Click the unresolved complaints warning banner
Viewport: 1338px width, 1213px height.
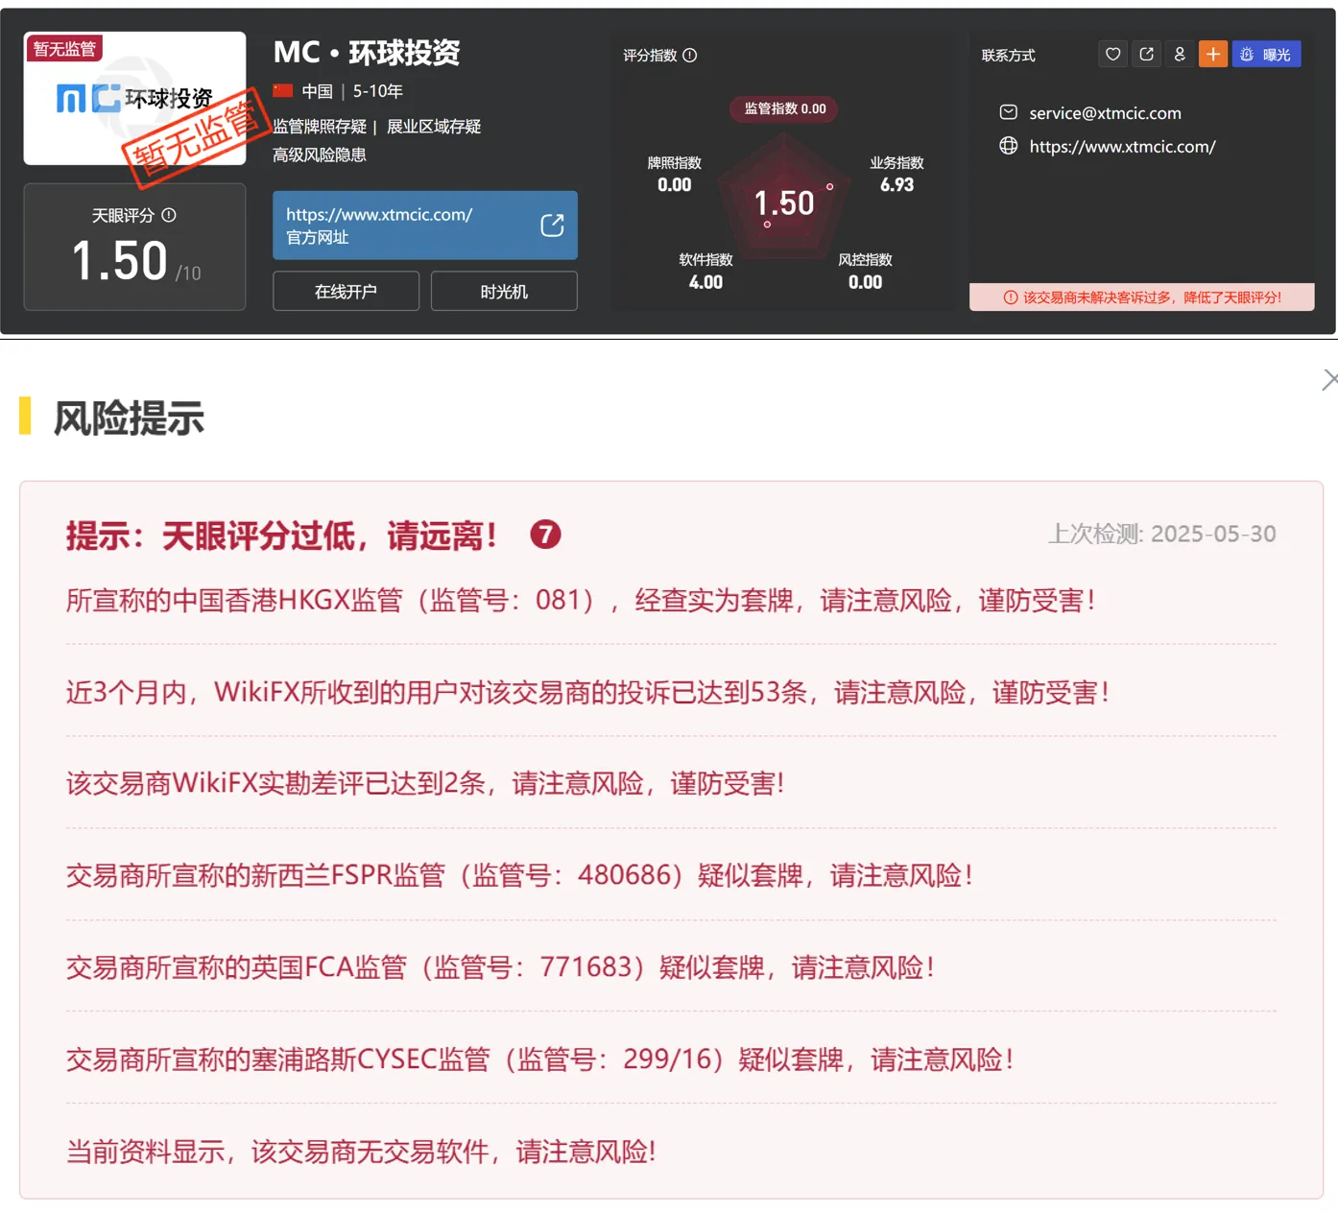point(1141,297)
